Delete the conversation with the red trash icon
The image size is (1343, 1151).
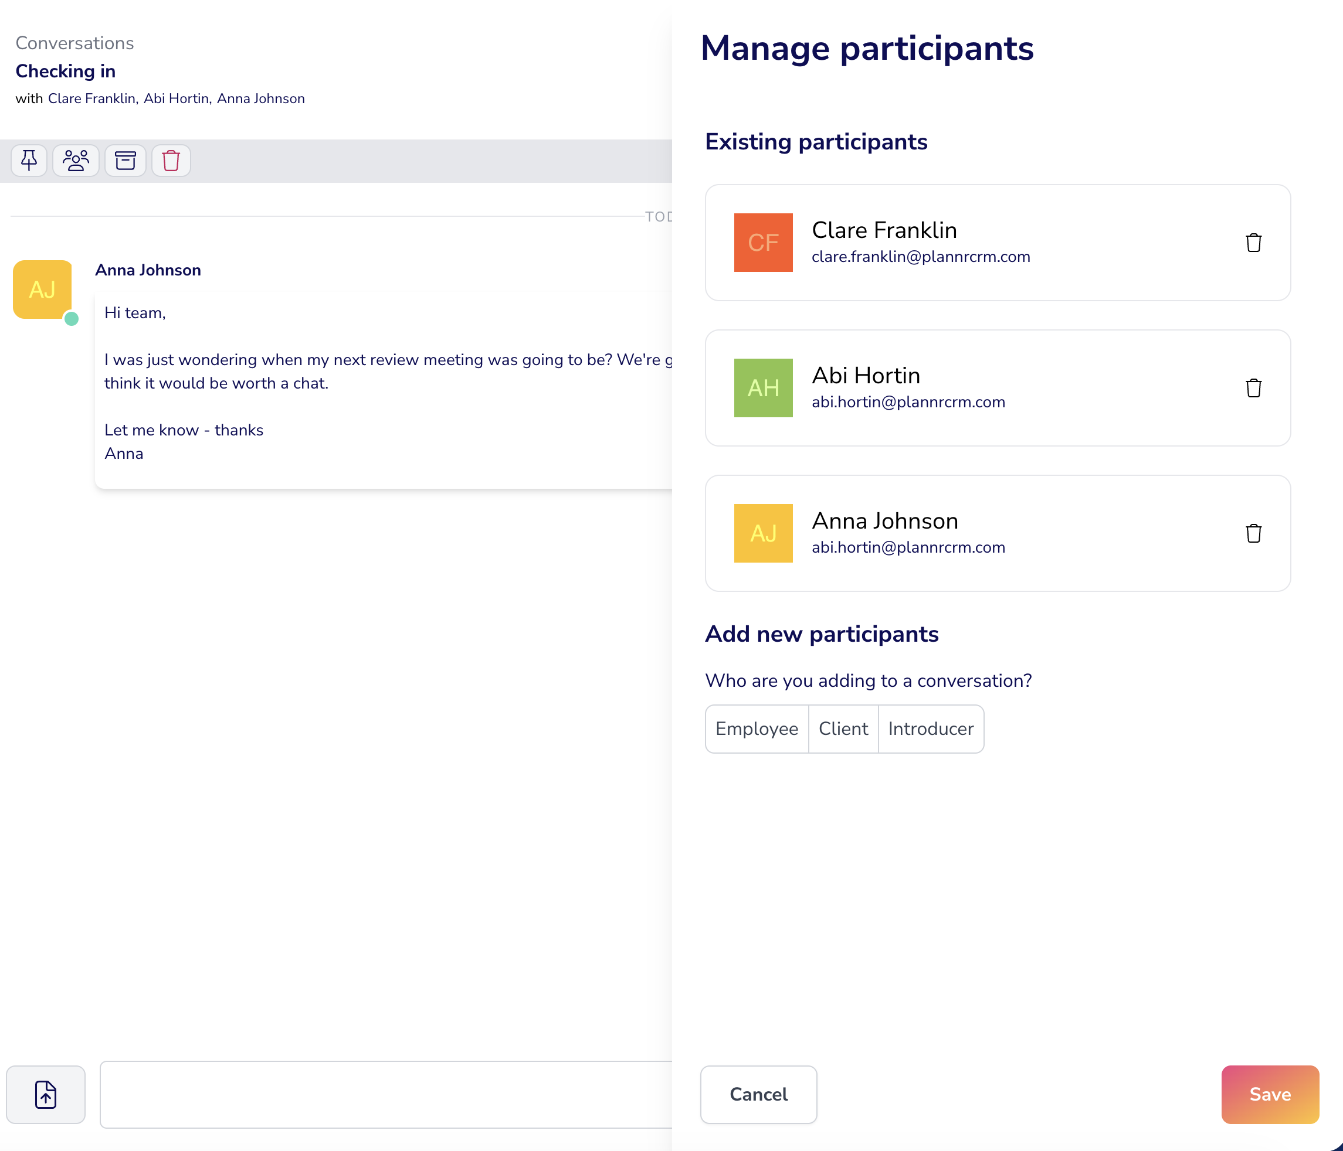pos(171,160)
